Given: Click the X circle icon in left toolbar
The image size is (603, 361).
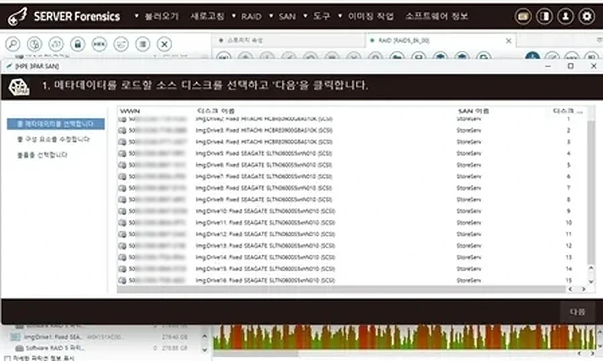Looking at the screenshot, I should coord(165,44).
